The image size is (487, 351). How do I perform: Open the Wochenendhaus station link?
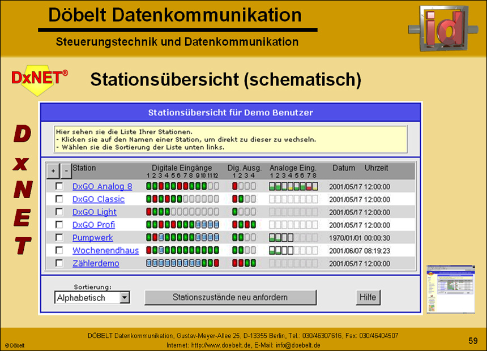tap(105, 249)
